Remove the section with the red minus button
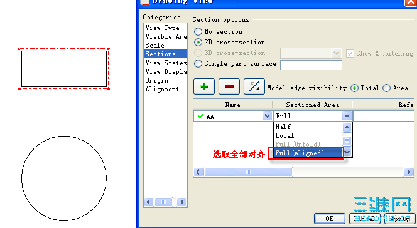The height and width of the screenshot is (228, 417). [x=229, y=86]
